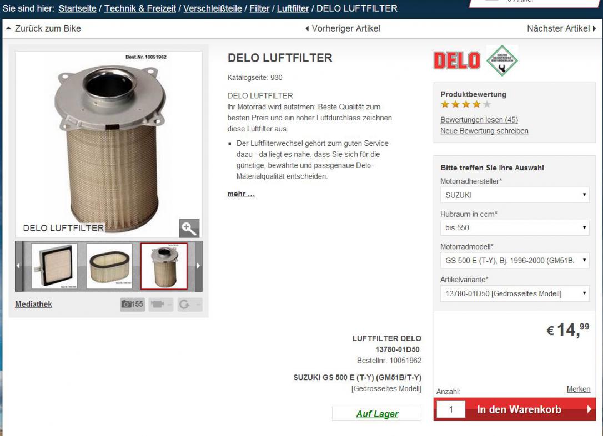
Task: Expand description with mehr ... link
Action: [x=241, y=194]
